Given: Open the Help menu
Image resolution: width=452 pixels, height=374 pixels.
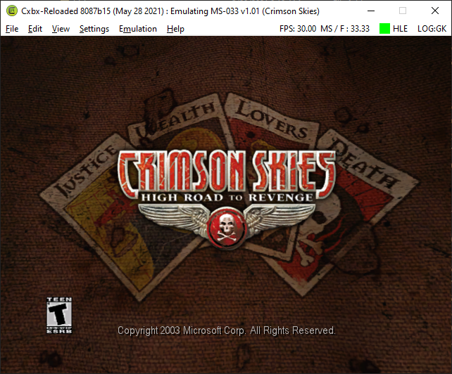Looking at the screenshot, I should (x=175, y=29).
